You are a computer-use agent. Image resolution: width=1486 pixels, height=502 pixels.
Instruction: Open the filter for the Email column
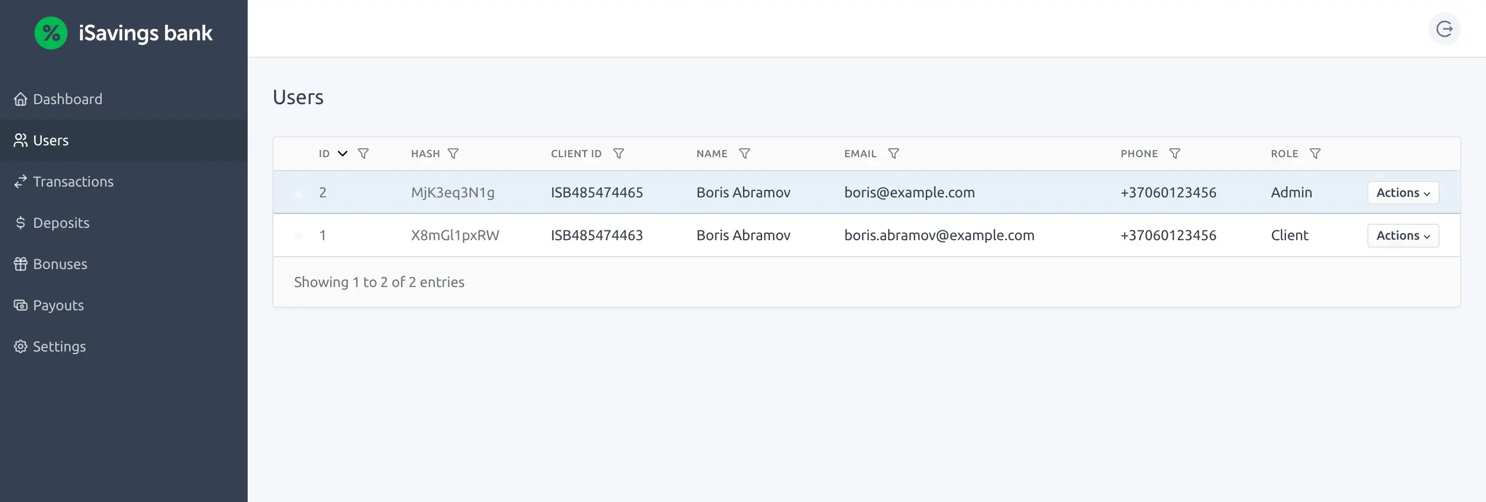(x=893, y=153)
